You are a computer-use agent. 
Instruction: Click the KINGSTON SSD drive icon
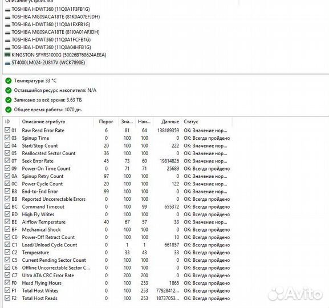point(7,55)
